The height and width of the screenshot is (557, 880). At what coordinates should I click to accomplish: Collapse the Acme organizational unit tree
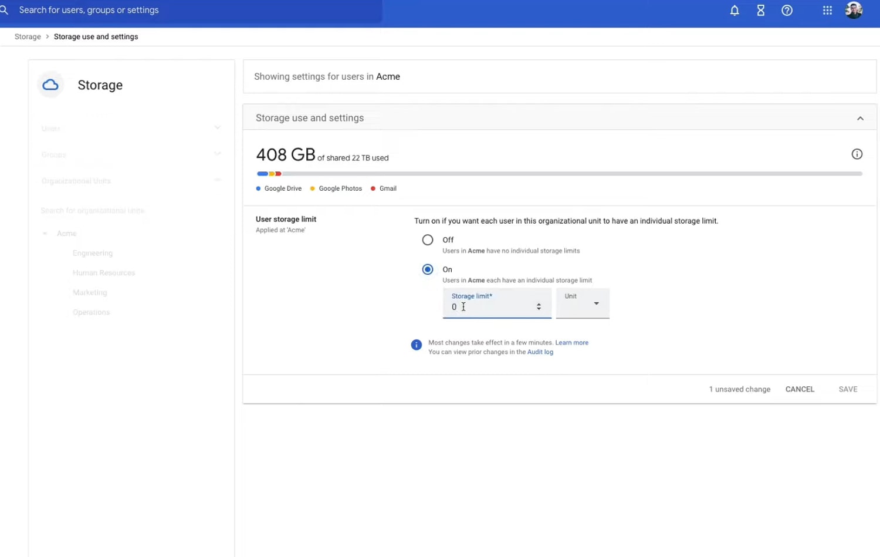(45, 233)
